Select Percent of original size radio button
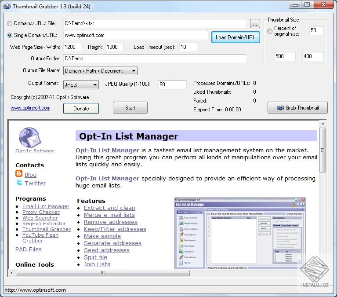 pyautogui.click(x=269, y=31)
